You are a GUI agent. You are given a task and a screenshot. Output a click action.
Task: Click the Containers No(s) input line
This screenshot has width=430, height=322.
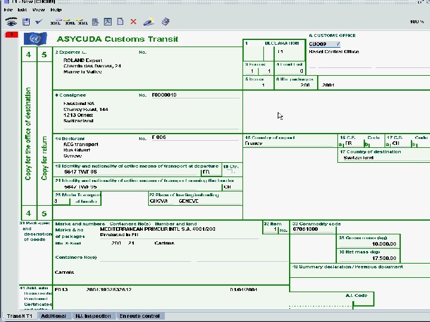146,258
